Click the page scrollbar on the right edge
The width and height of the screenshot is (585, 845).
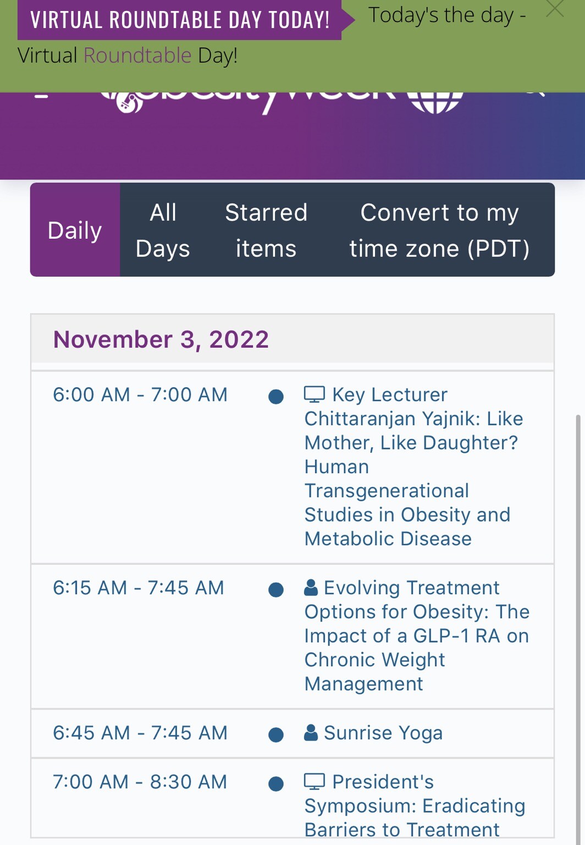(x=578, y=605)
